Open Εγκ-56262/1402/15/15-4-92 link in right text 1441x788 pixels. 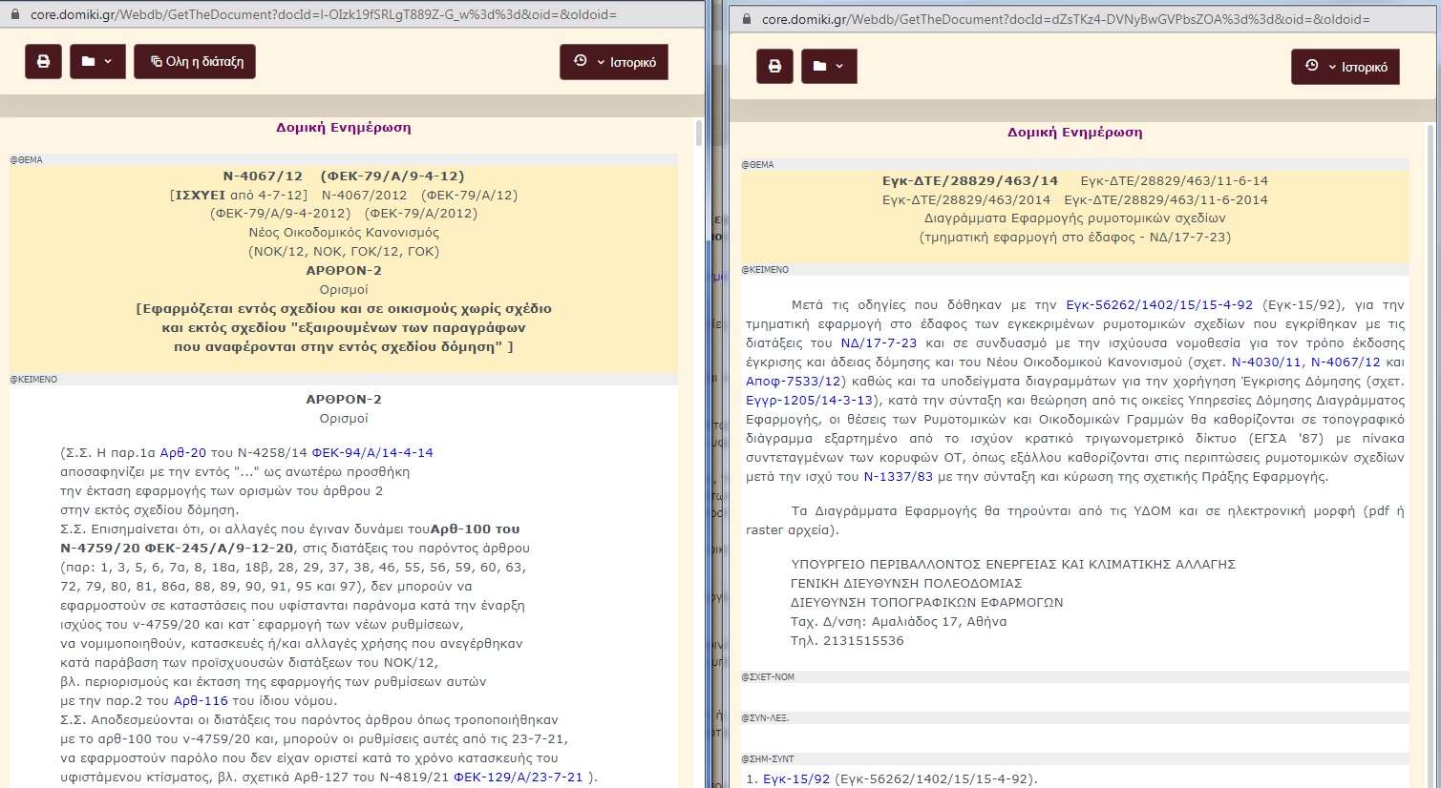click(x=1159, y=305)
